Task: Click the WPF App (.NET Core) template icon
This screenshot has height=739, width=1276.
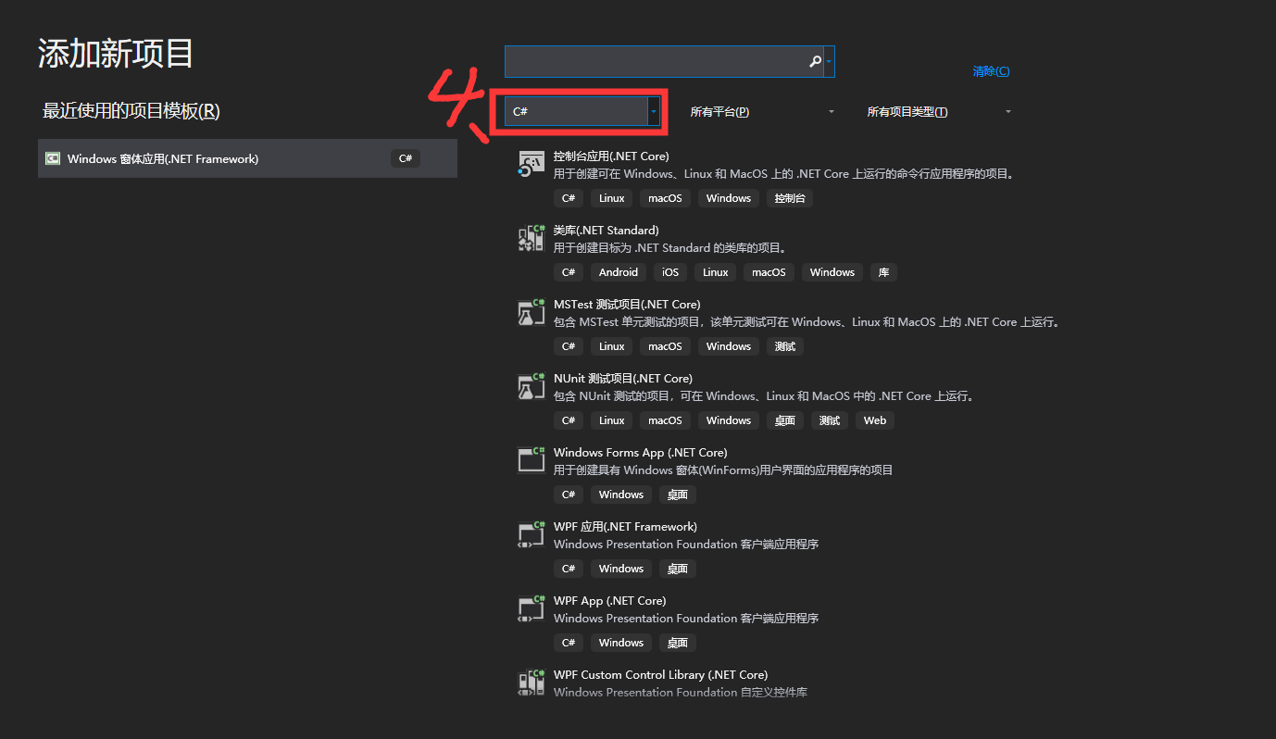Action: 530,608
